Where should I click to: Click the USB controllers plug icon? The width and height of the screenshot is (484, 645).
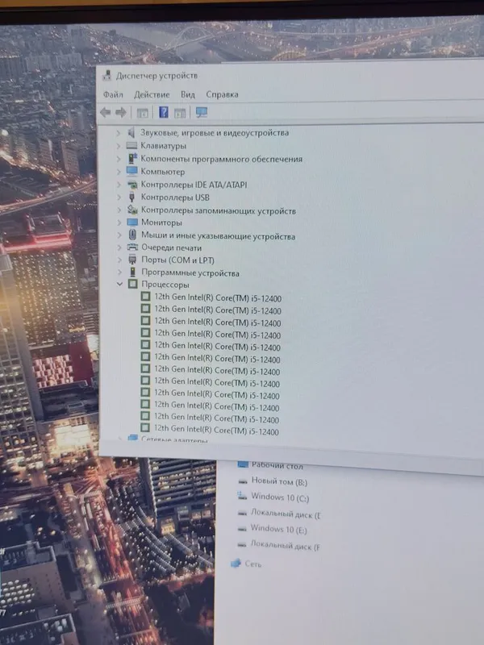(x=132, y=197)
